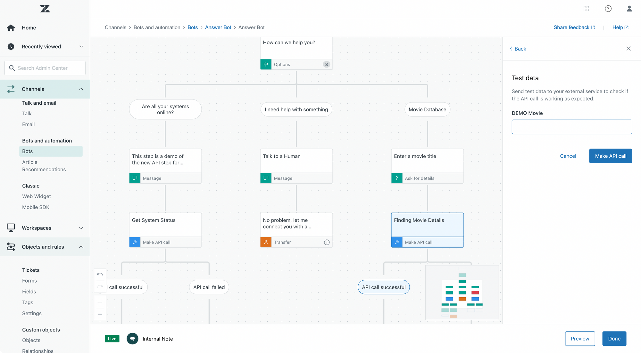Click the Zendesk logo icon
Image resolution: width=641 pixels, height=353 pixels.
pyautogui.click(x=45, y=9)
